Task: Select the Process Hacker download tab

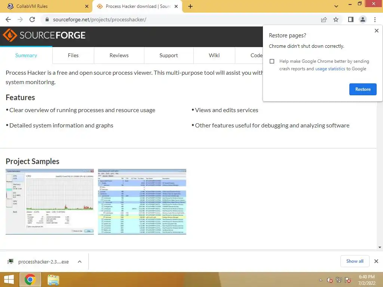Action: click(137, 6)
